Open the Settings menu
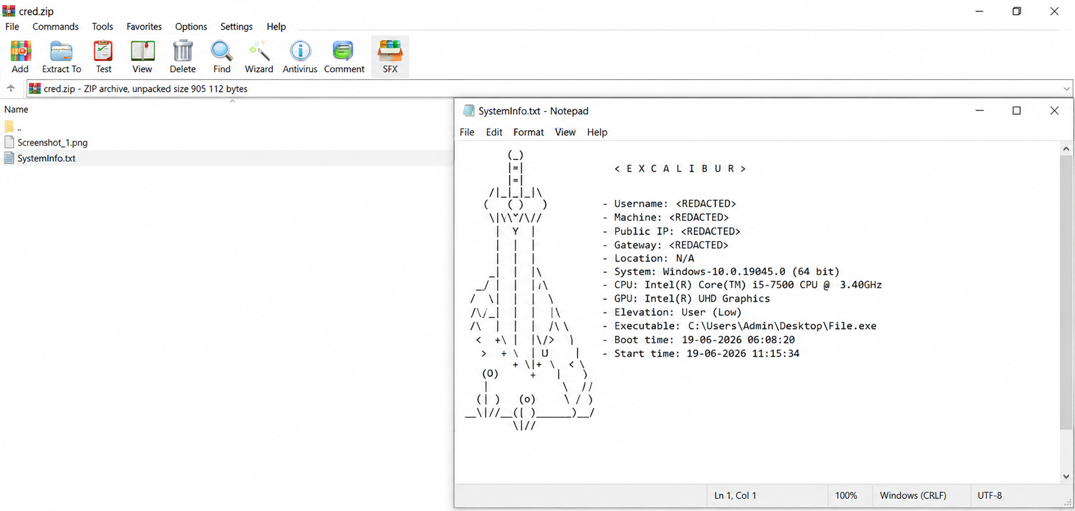The width and height of the screenshot is (1075, 511). 236,27
